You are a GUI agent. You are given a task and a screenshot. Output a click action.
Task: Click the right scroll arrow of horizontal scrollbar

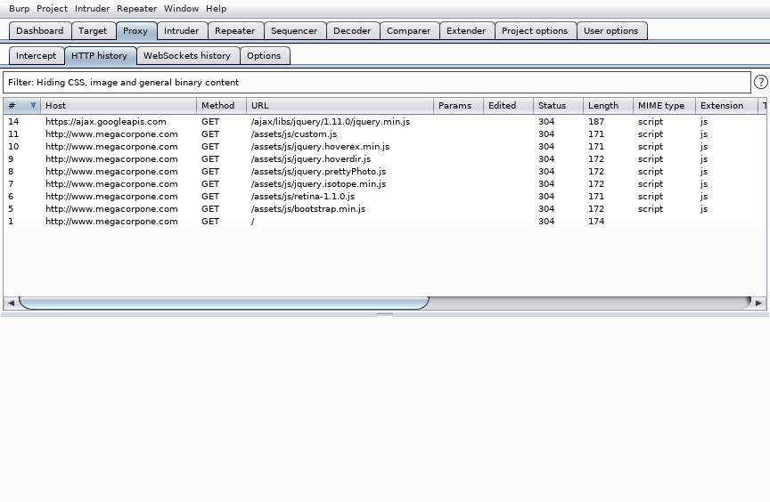[758, 303]
